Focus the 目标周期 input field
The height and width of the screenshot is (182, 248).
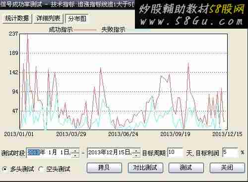tap(175, 152)
